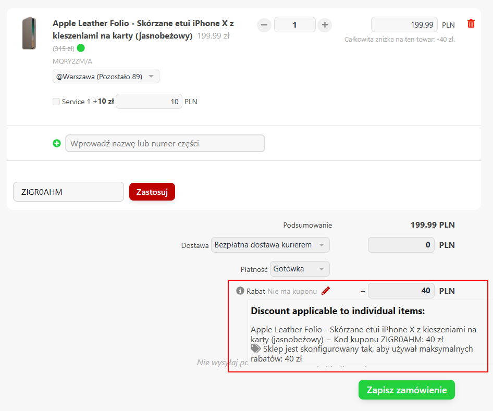The width and height of the screenshot is (493, 411).
Task: Focus the item price field showing 199.99
Action: [404, 25]
